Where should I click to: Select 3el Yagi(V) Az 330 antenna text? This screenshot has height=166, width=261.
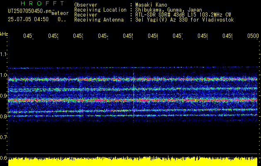click(185, 20)
